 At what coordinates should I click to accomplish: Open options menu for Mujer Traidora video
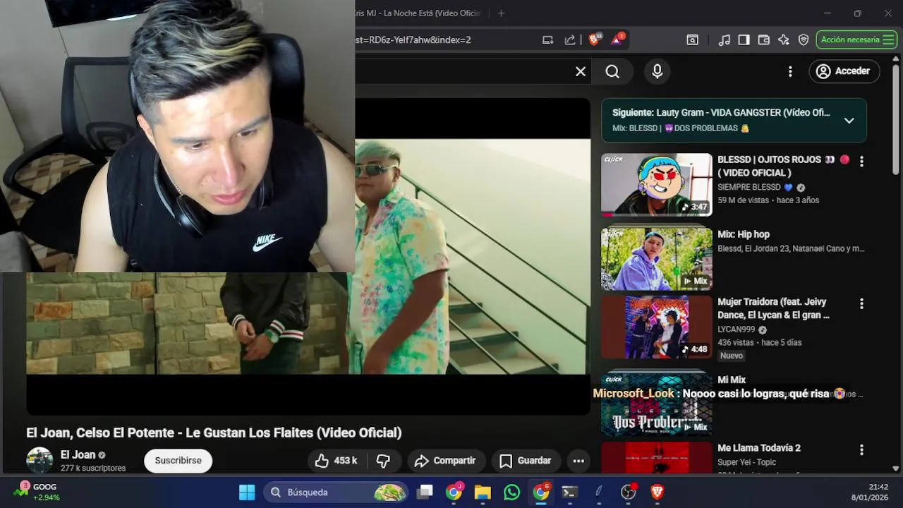[x=861, y=304]
